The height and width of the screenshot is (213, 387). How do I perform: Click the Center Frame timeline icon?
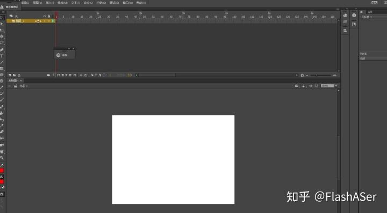coord(81,75)
